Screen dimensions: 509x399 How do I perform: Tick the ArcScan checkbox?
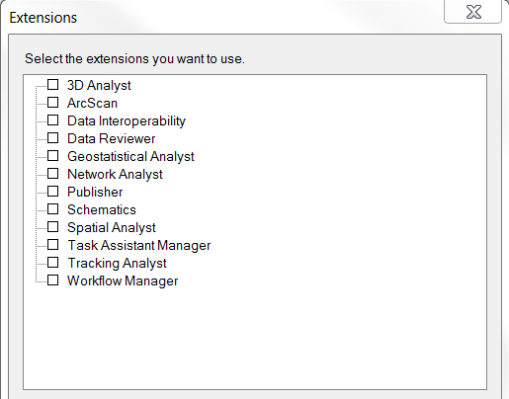coord(53,103)
